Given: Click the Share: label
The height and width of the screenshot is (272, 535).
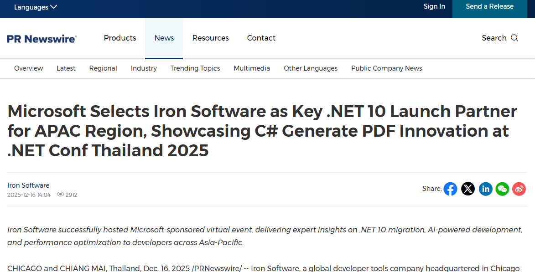Looking at the screenshot, I should coord(432,189).
